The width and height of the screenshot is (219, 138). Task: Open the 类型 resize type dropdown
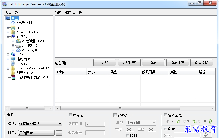click(141, 123)
